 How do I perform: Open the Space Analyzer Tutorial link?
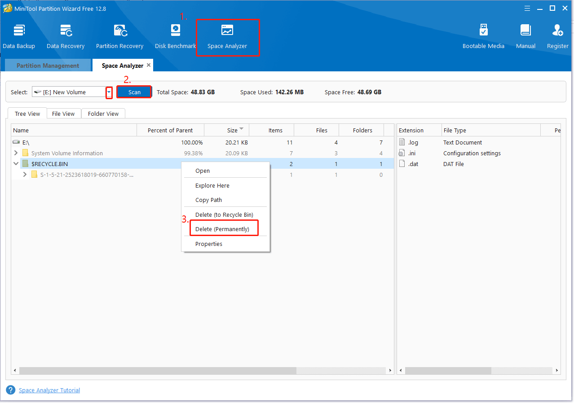point(49,390)
